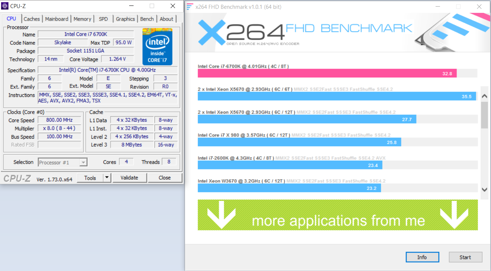Click the Intel Core i7 logo badge

(x=157, y=47)
